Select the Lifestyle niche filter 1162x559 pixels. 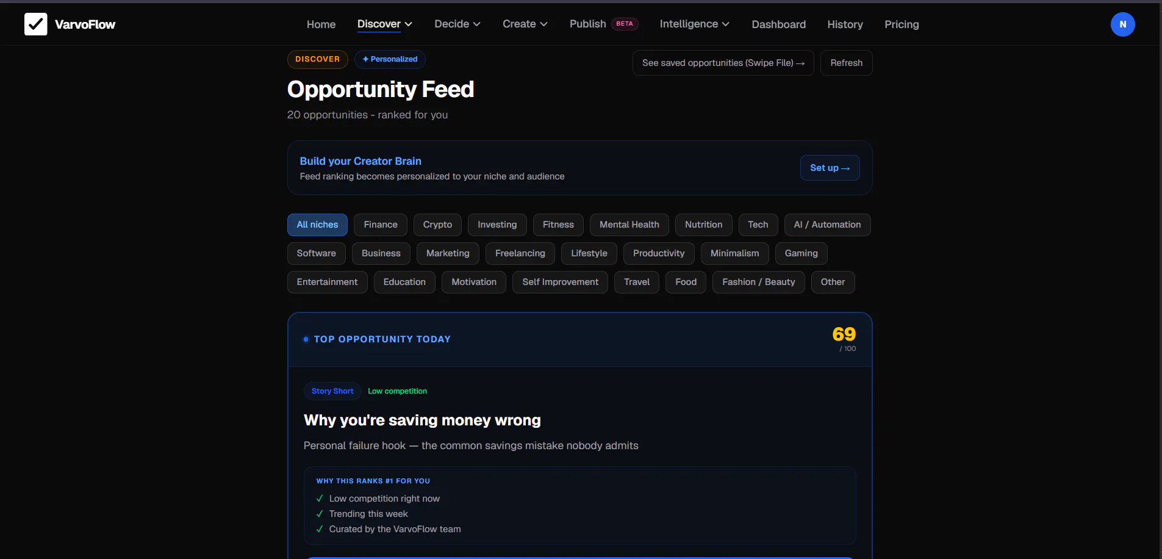click(x=589, y=253)
